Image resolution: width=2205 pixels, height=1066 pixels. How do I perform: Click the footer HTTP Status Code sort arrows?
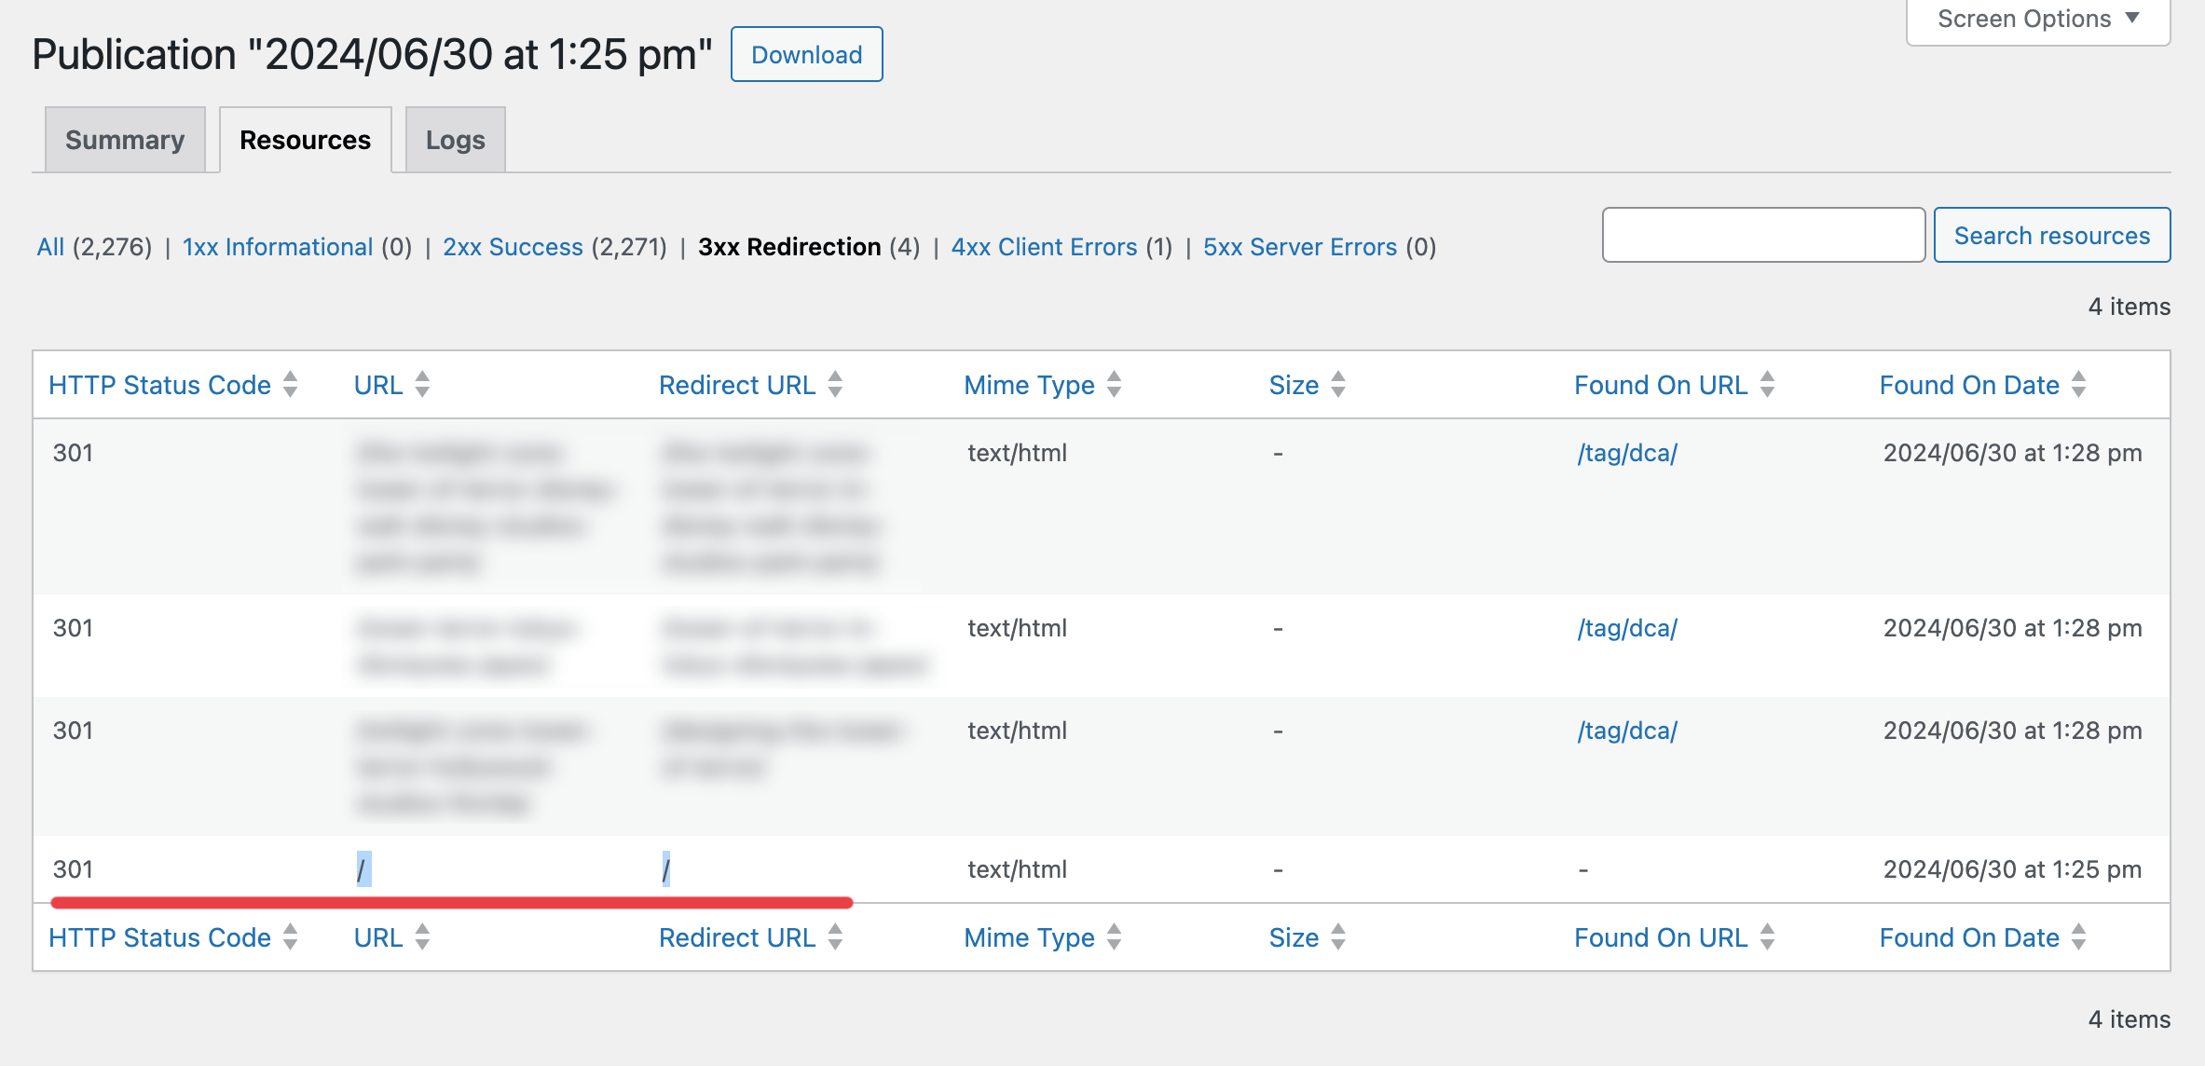point(290,936)
